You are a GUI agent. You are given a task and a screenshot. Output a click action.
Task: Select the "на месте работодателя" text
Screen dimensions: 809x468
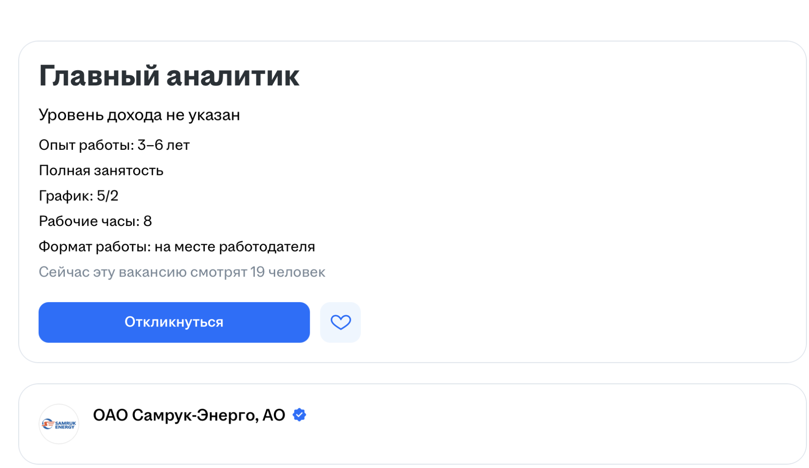coord(235,247)
